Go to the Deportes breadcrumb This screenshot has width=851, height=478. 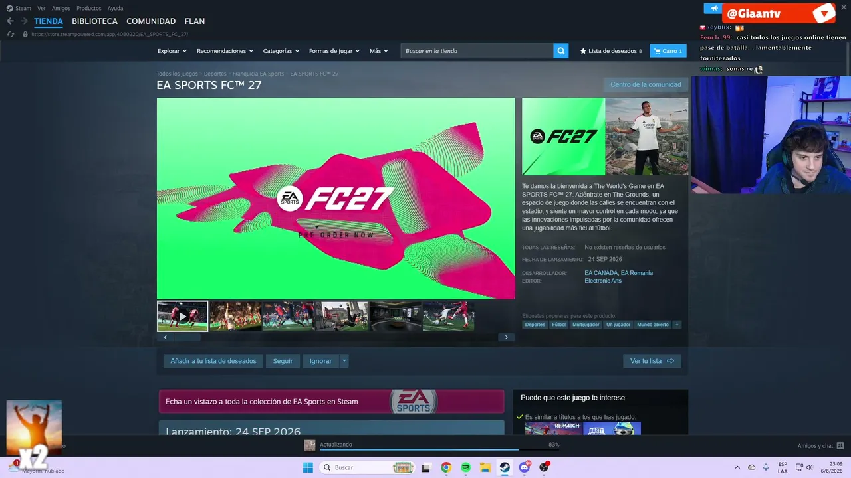tap(215, 74)
